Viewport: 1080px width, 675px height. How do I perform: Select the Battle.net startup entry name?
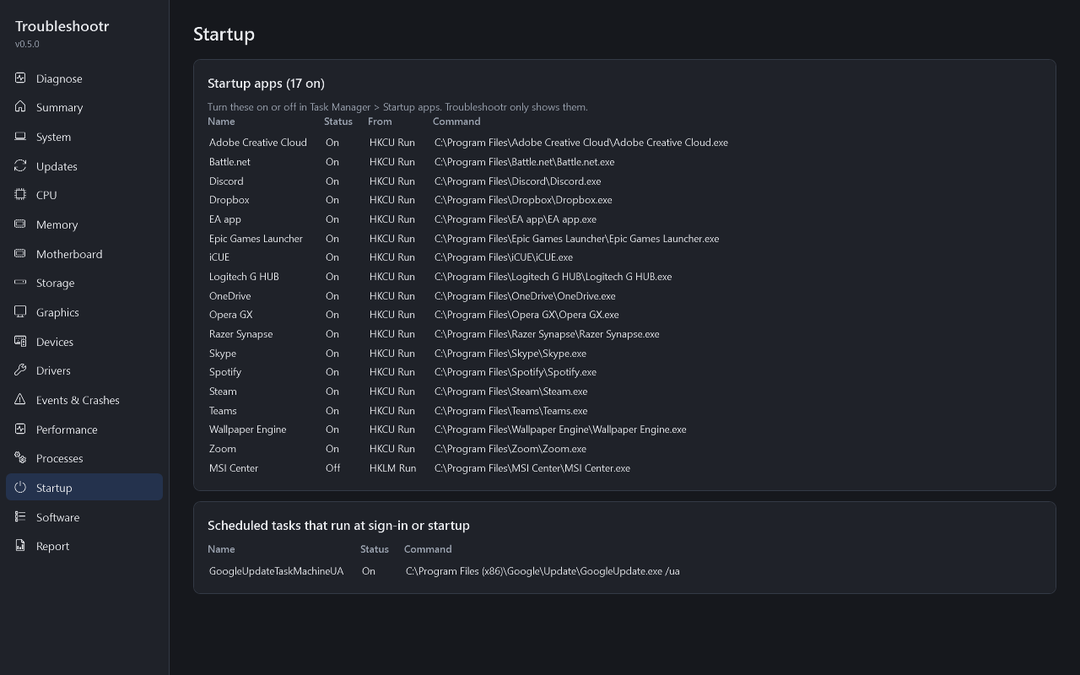229,162
